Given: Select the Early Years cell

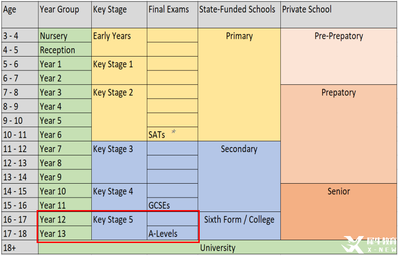Looking at the screenshot, I should pos(112,36).
